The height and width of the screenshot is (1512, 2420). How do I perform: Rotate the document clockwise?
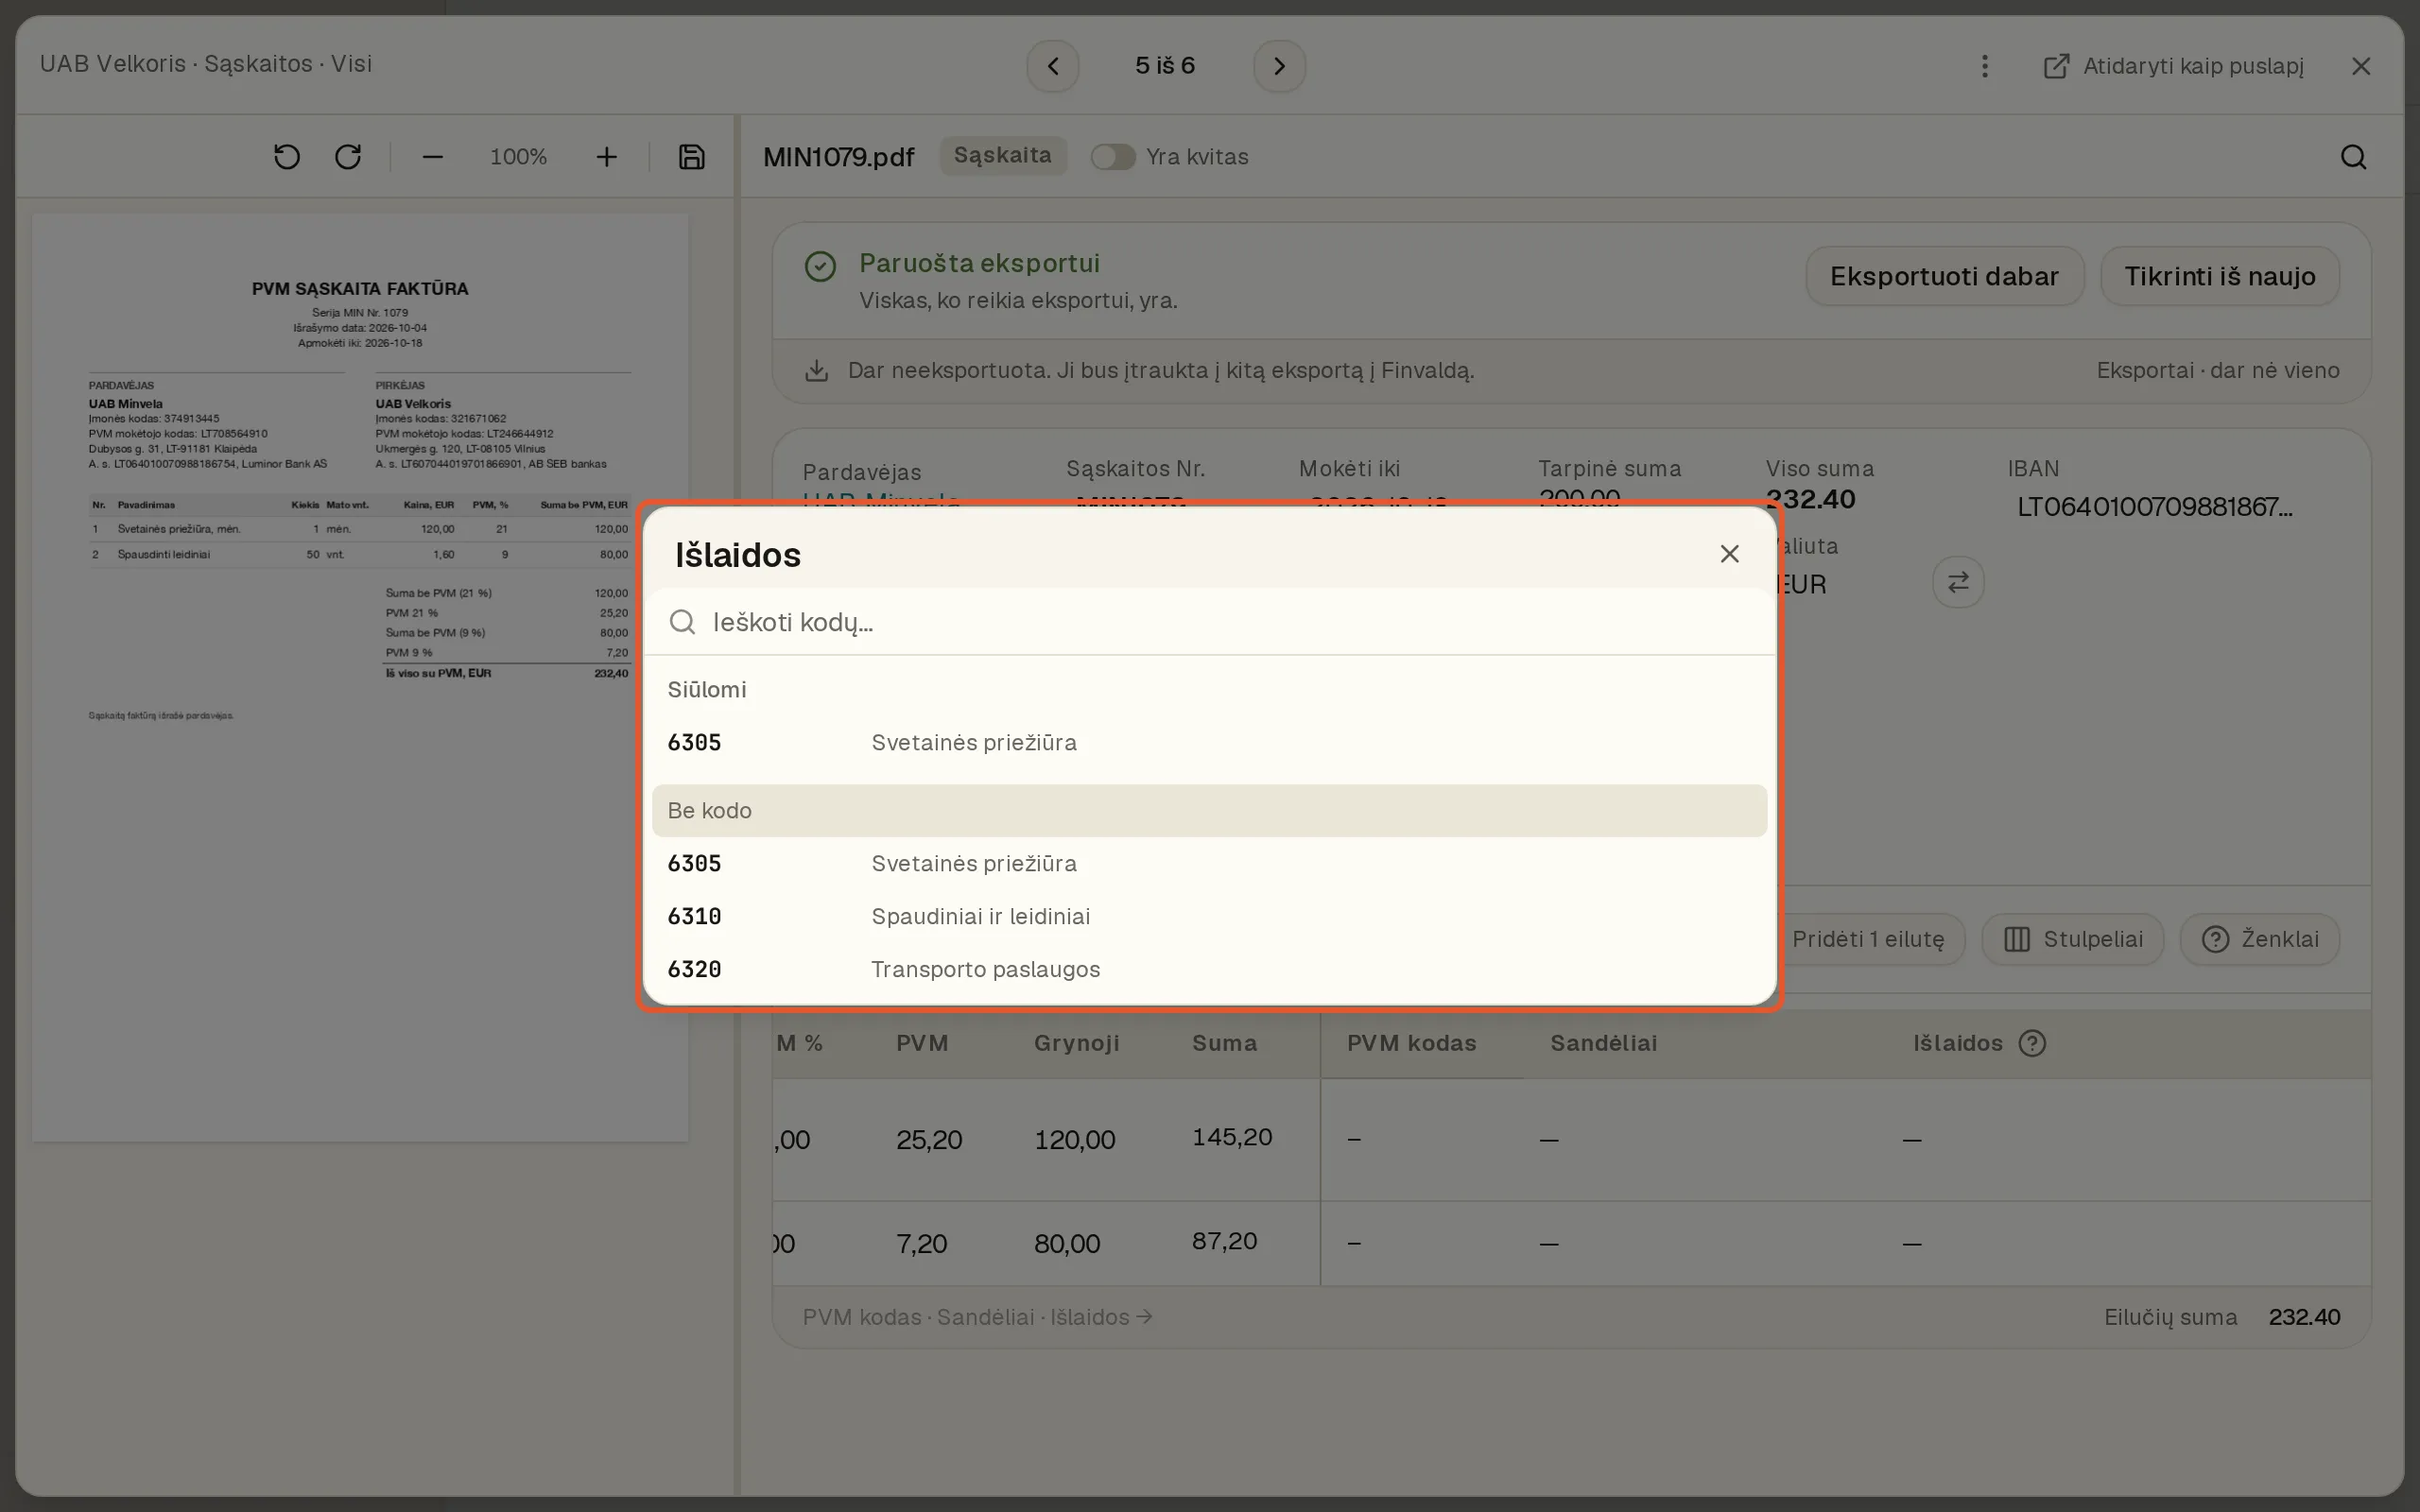348,157
